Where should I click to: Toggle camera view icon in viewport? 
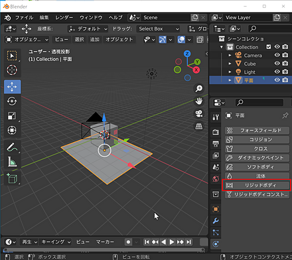pos(199,114)
